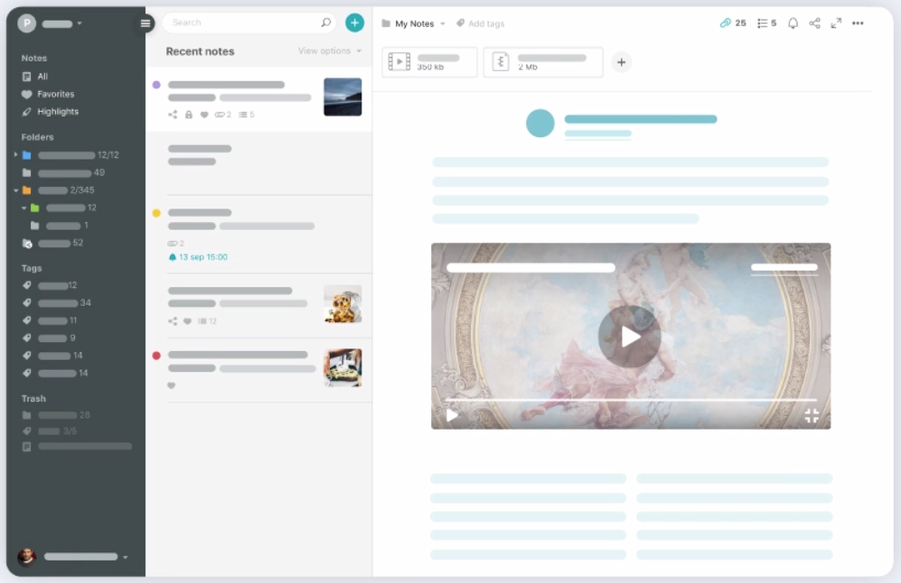Open View options dropdown
This screenshot has height=583, width=901.
click(330, 51)
